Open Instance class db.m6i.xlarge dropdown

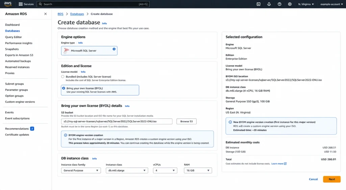(127, 170)
